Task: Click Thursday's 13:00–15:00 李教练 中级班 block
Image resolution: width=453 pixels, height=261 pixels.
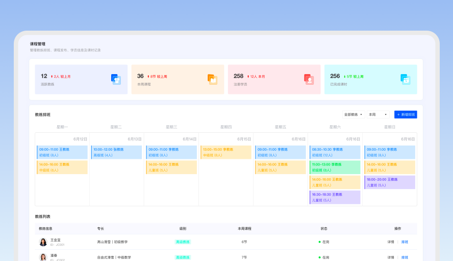Action: coord(226,152)
